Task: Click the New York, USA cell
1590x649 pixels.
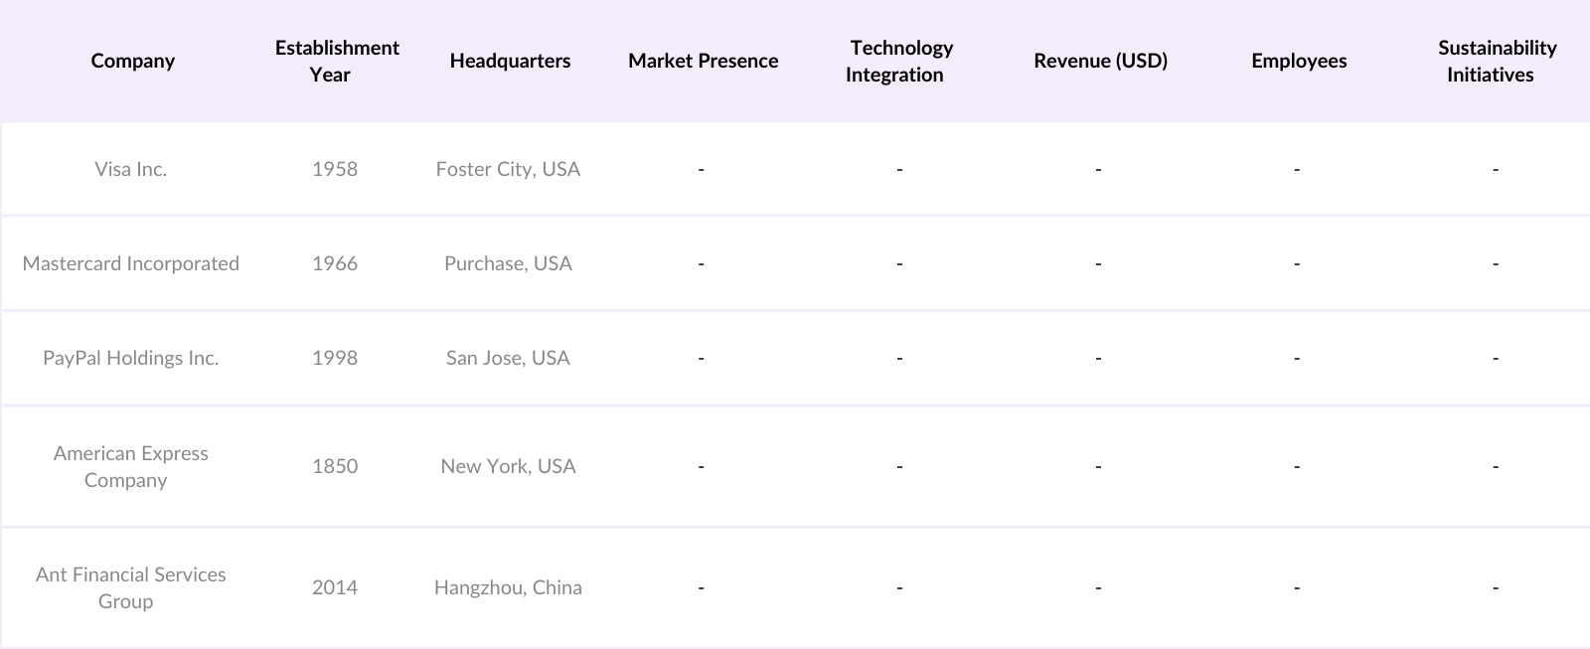Action: tap(508, 466)
